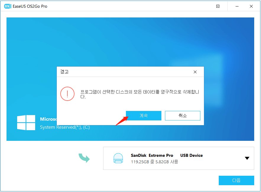
Task: Click the red warning exclamation icon
Action: click(x=67, y=94)
